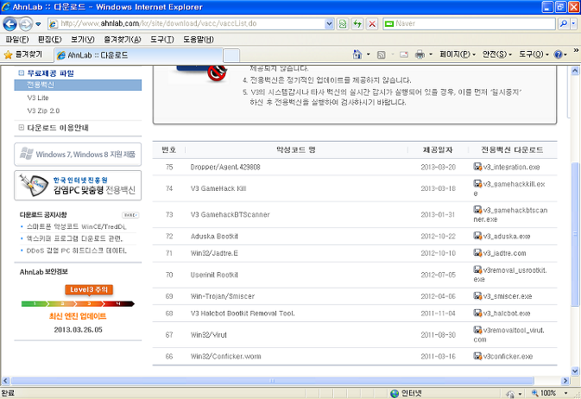The width and height of the screenshot is (581, 399).
Task: Select 전용백신 in the sidebar
Action: click(78, 85)
